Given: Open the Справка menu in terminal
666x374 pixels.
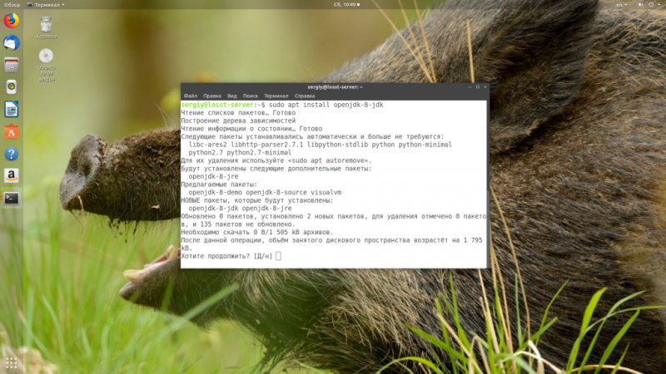Looking at the screenshot, I should (x=305, y=96).
